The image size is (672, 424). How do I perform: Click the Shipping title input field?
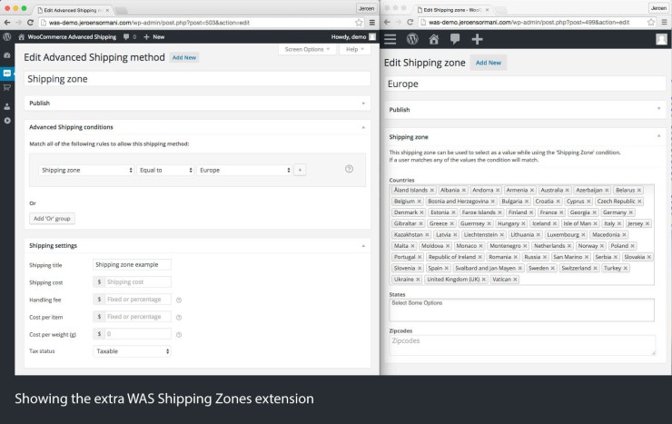point(132,265)
